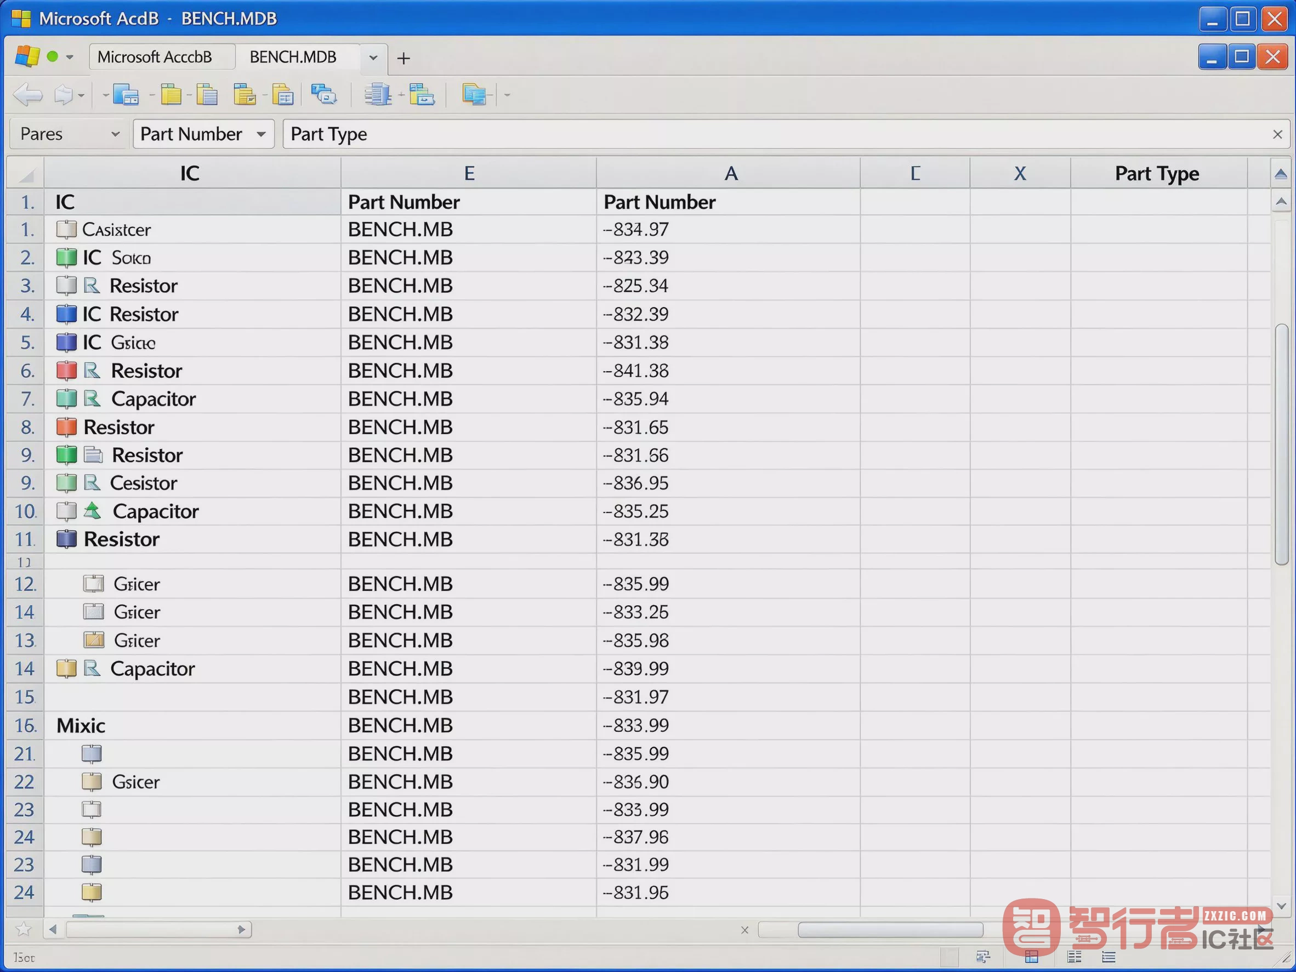The height and width of the screenshot is (972, 1296).
Task: Click the select-all corner cell of grid
Action: (x=25, y=173)
